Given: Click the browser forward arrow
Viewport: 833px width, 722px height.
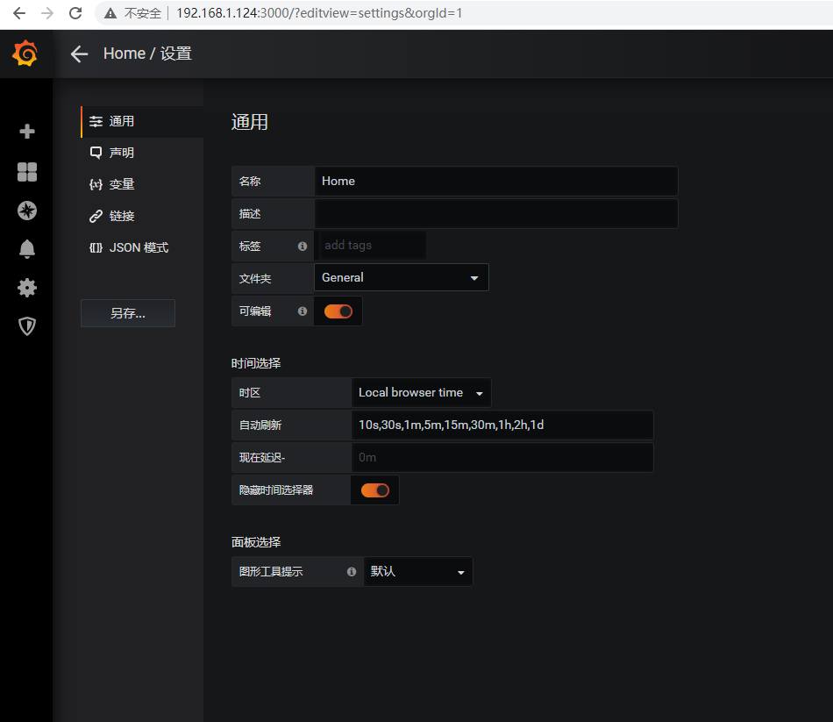Looking at the screenshot, I should (x=47, y=13).
